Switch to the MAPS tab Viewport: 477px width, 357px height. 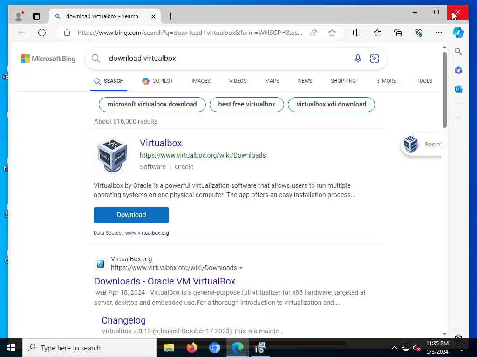coord(272,81)
